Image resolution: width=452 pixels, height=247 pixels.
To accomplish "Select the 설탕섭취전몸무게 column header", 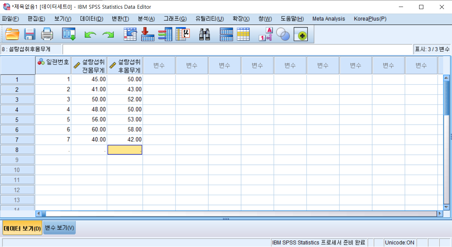I will coord(89,66).
